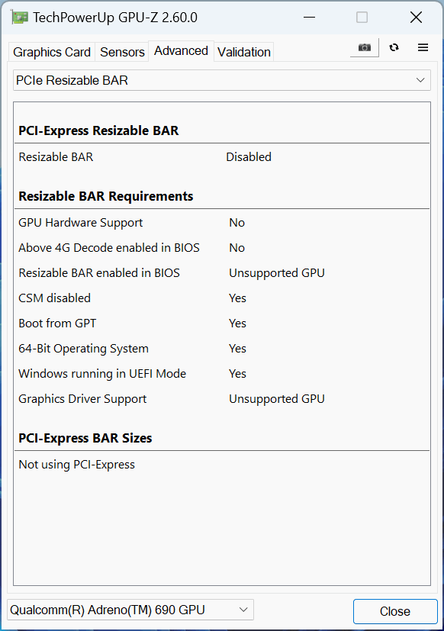Click the 'Yes' value for CSM disabled

click(237, 298)
